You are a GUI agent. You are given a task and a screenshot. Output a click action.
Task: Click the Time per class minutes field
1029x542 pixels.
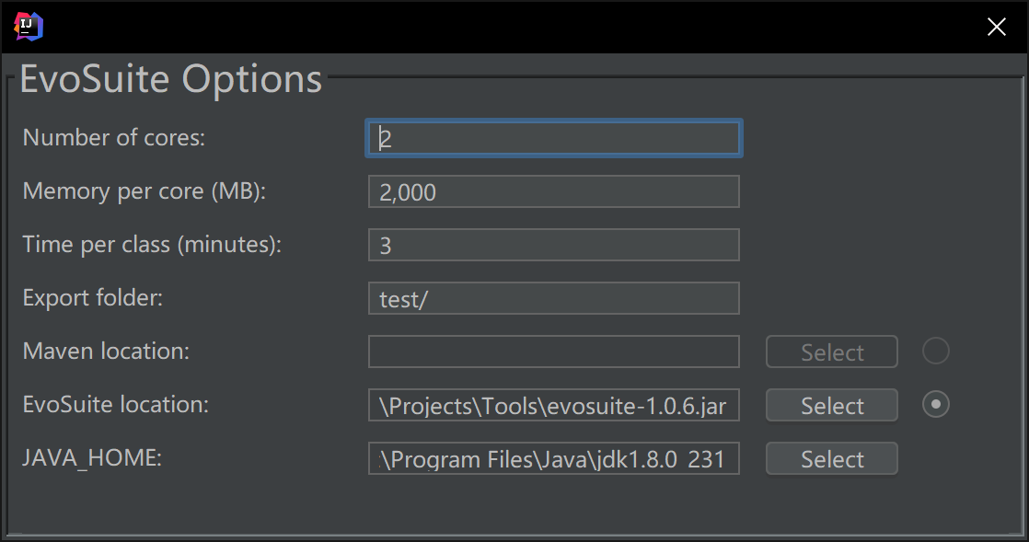coord(554,245)
